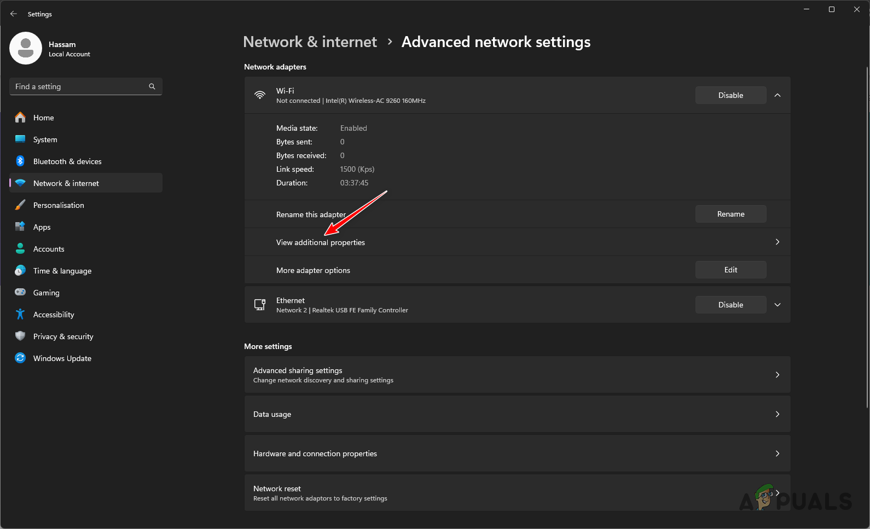Click the View additional properties label
Image resolution: width=870 pixels, height=529 pixels.
point(321,242)
